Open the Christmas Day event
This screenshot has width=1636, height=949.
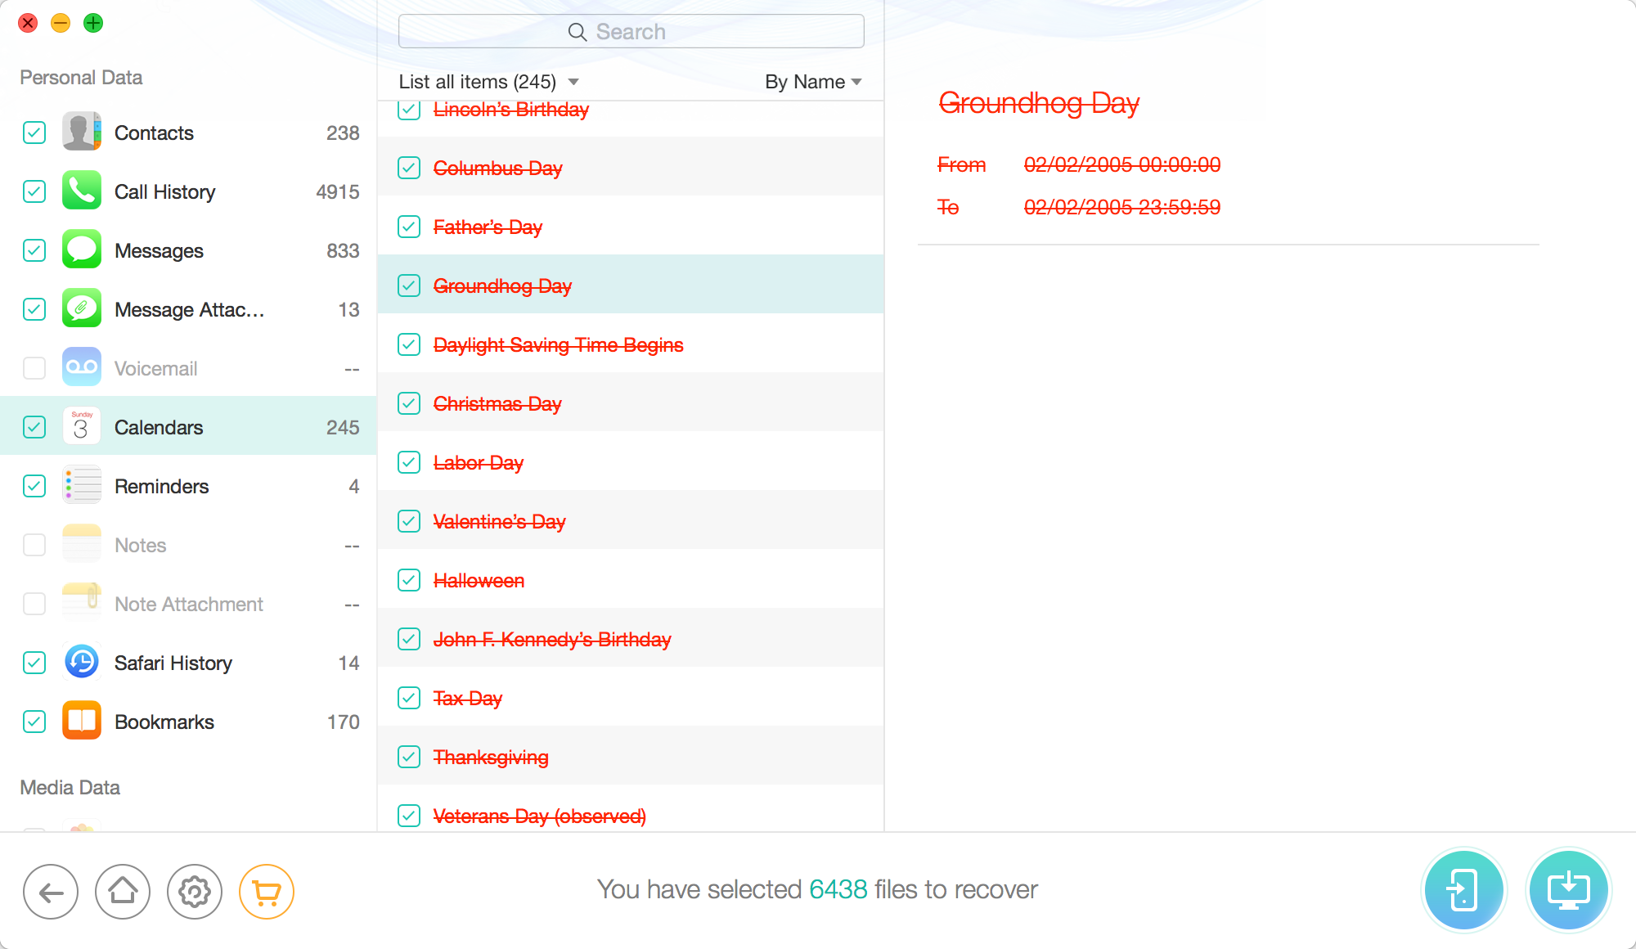pyautogui.click(x=497, y=403)
